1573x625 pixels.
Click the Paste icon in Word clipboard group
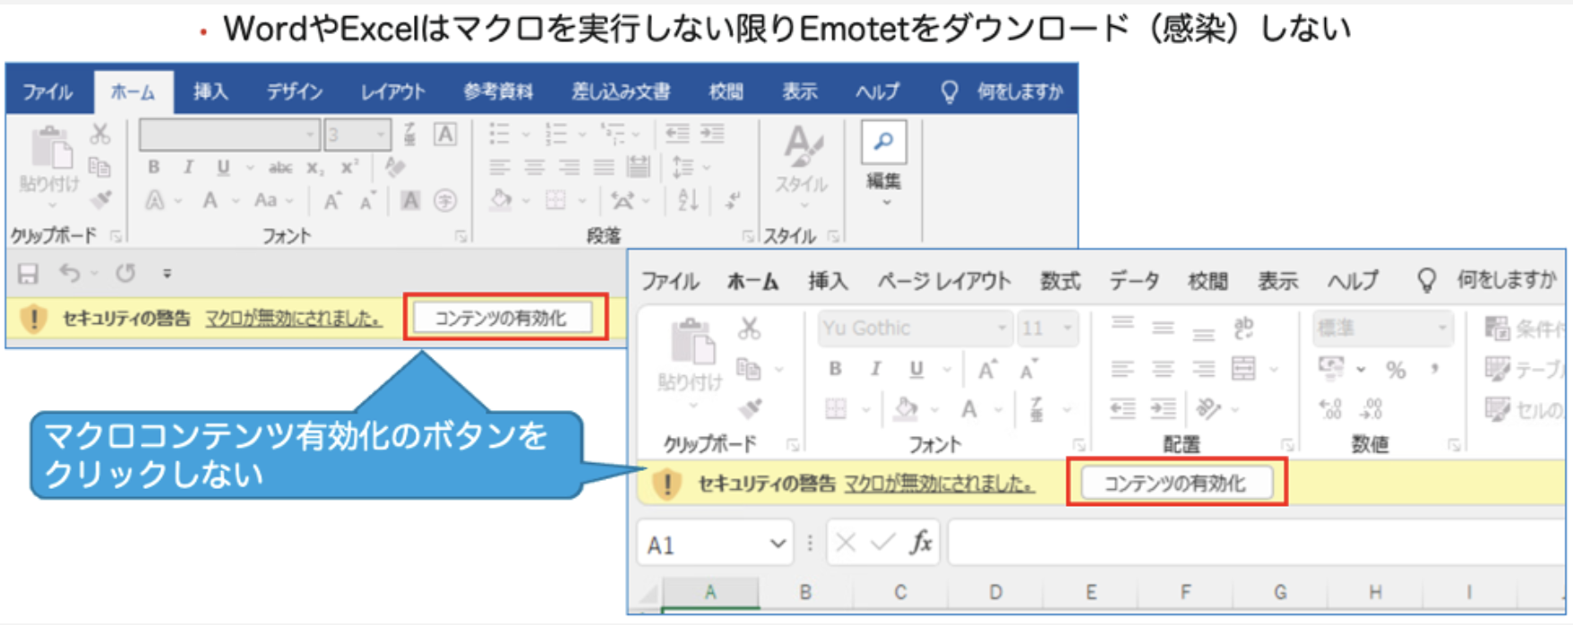(x=51, y=149)
